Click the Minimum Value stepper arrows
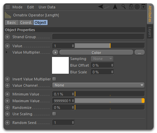The height and width of the screenshot is (133, 157). tap(73, 94)
